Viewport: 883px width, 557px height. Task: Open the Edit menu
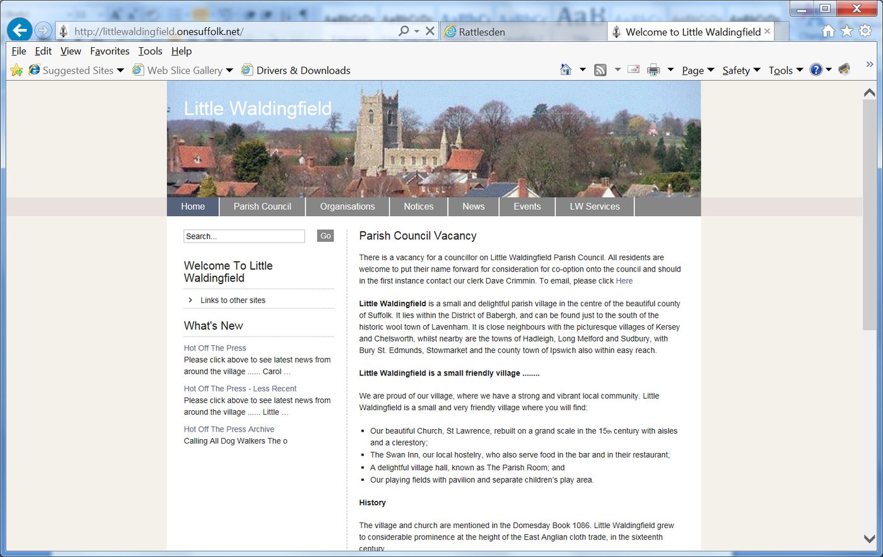click(x=43, y=51)
